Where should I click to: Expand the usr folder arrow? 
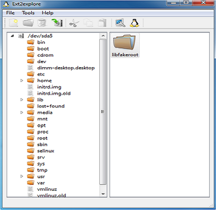click(22, 176)
